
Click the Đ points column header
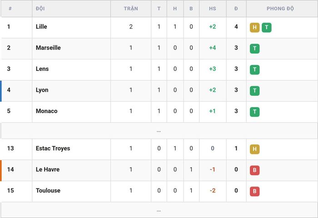click(236, 9)
